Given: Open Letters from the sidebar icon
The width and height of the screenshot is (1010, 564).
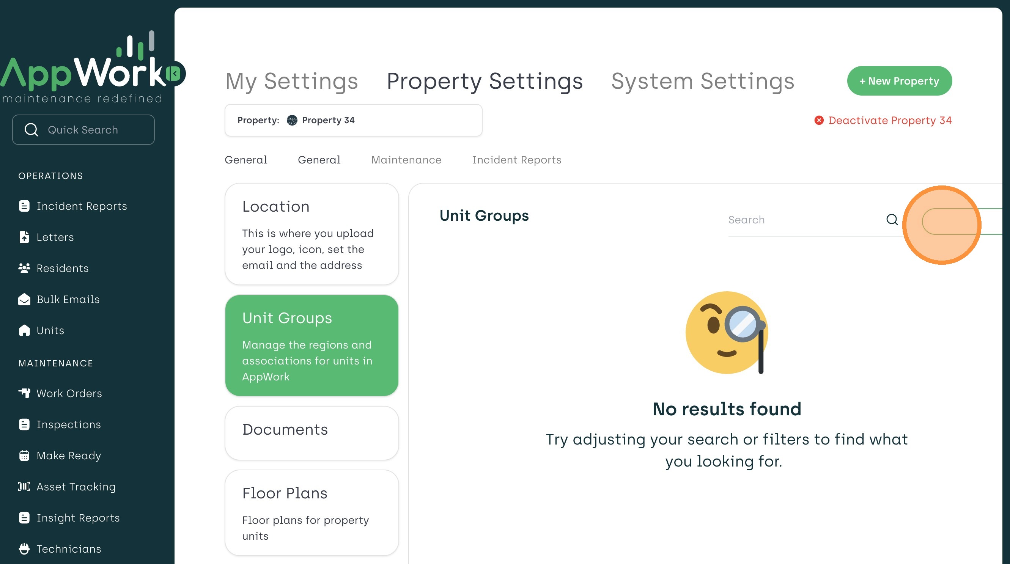Looking at the screenshot, I should (x=24, y=237).
